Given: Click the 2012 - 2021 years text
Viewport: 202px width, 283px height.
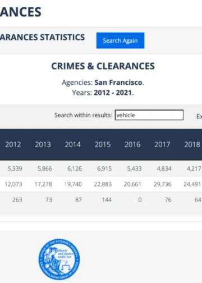Looking at the screenshot, I should point(113,93).
